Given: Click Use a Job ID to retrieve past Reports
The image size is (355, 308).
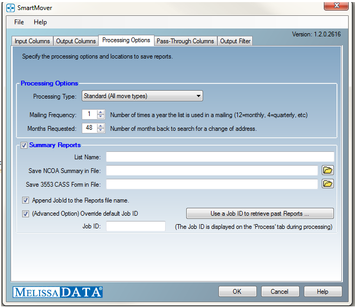Looking at the screenshot, I should [260, 214].
